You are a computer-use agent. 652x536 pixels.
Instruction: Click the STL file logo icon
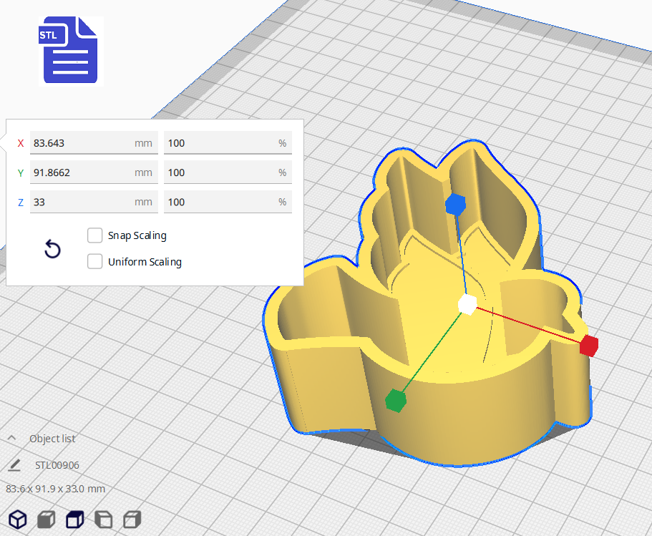coord(69,50)
